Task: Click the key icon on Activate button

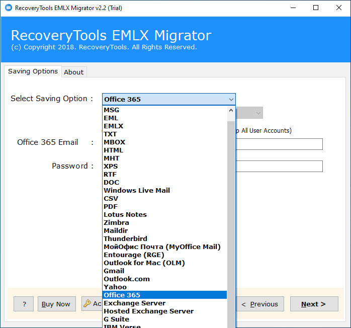Action: (x=87, y=303)
